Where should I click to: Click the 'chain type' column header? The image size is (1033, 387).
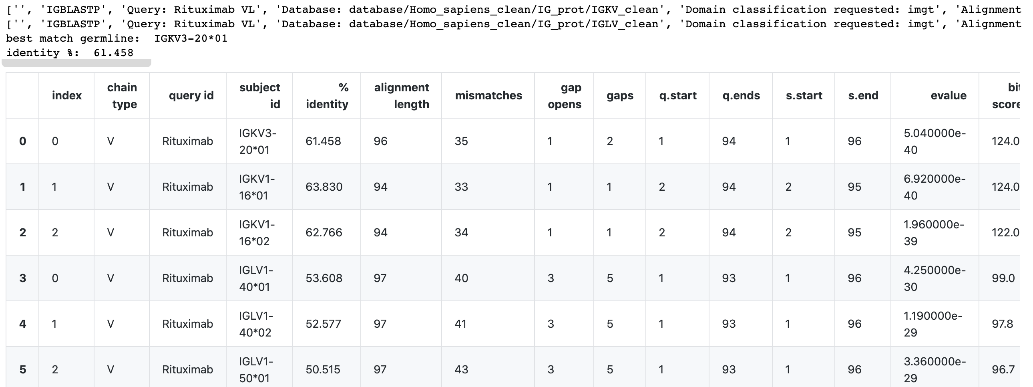tap(122, 95)
